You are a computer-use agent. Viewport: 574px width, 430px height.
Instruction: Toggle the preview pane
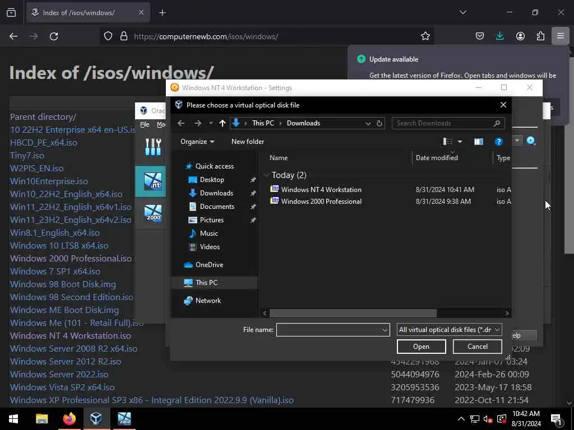479,142
